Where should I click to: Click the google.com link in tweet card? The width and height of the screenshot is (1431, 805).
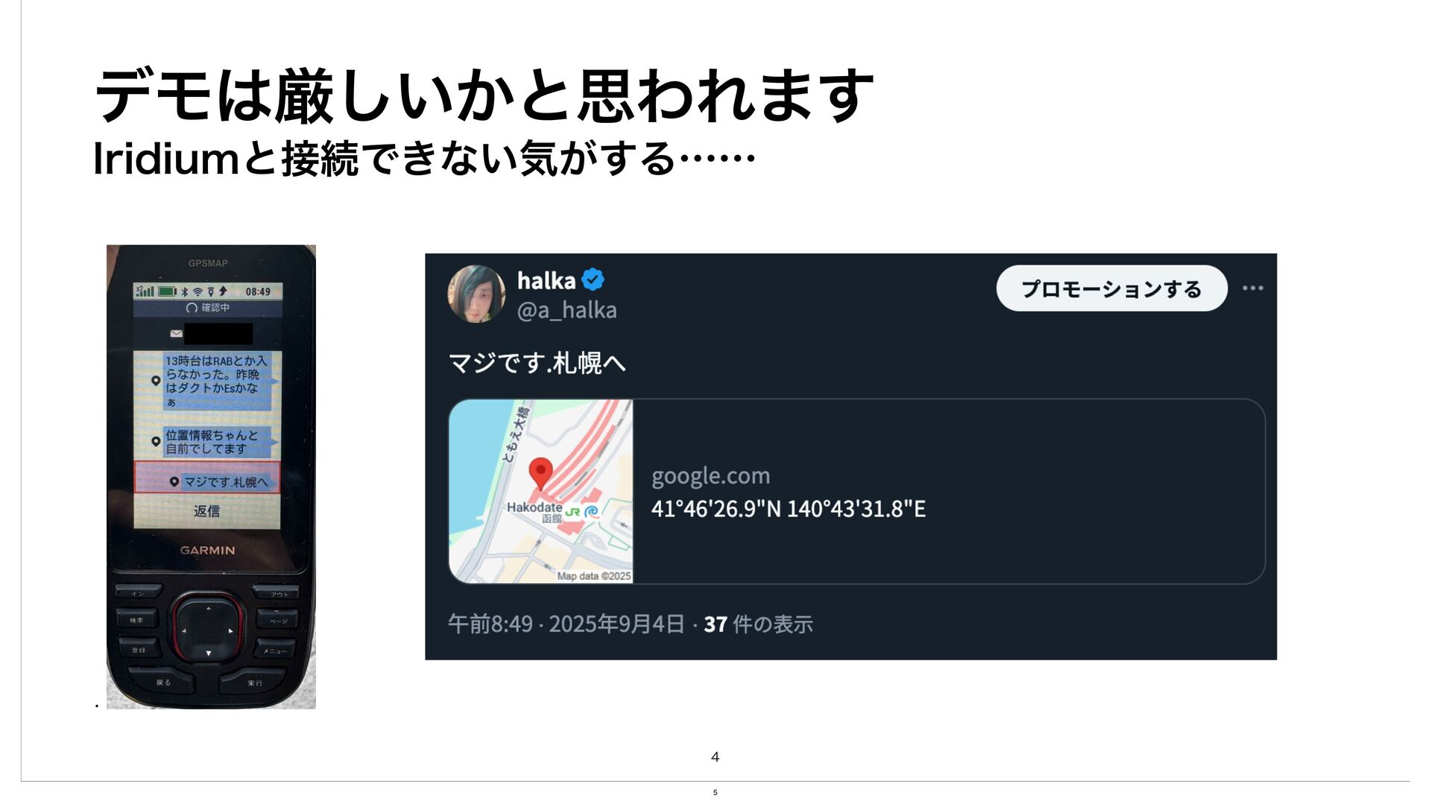point(710,476)
